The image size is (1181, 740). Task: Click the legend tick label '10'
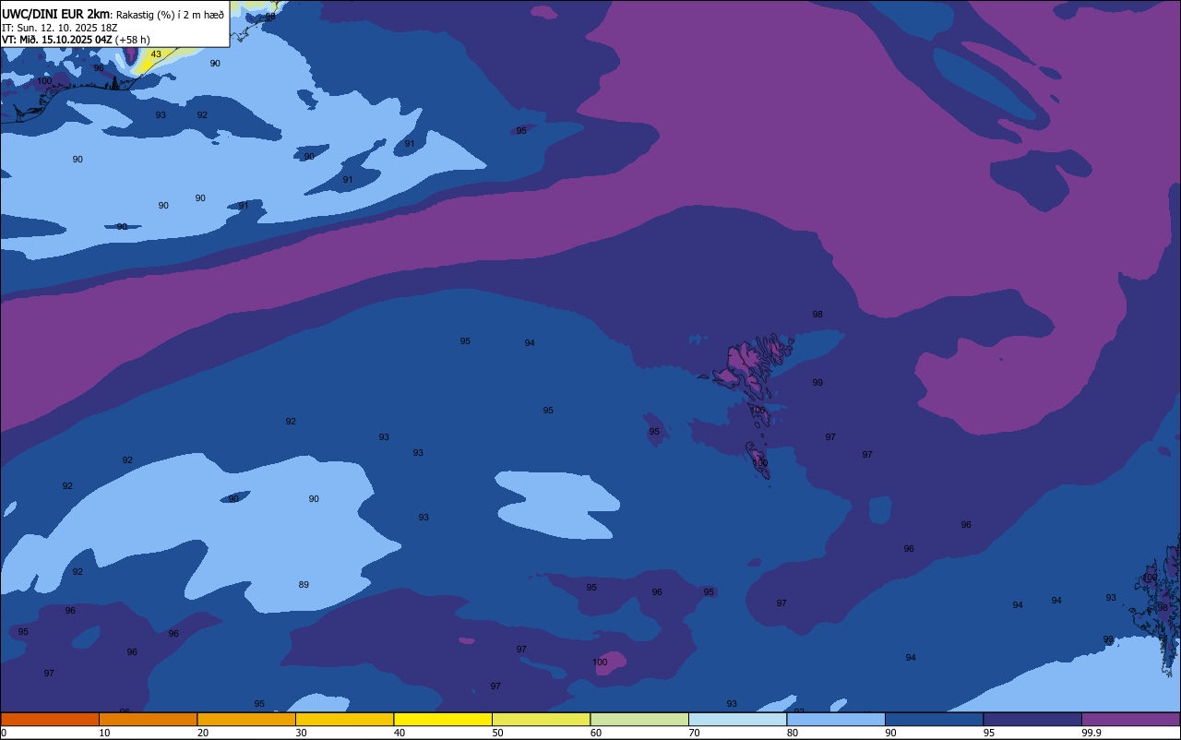pos(105,733)
